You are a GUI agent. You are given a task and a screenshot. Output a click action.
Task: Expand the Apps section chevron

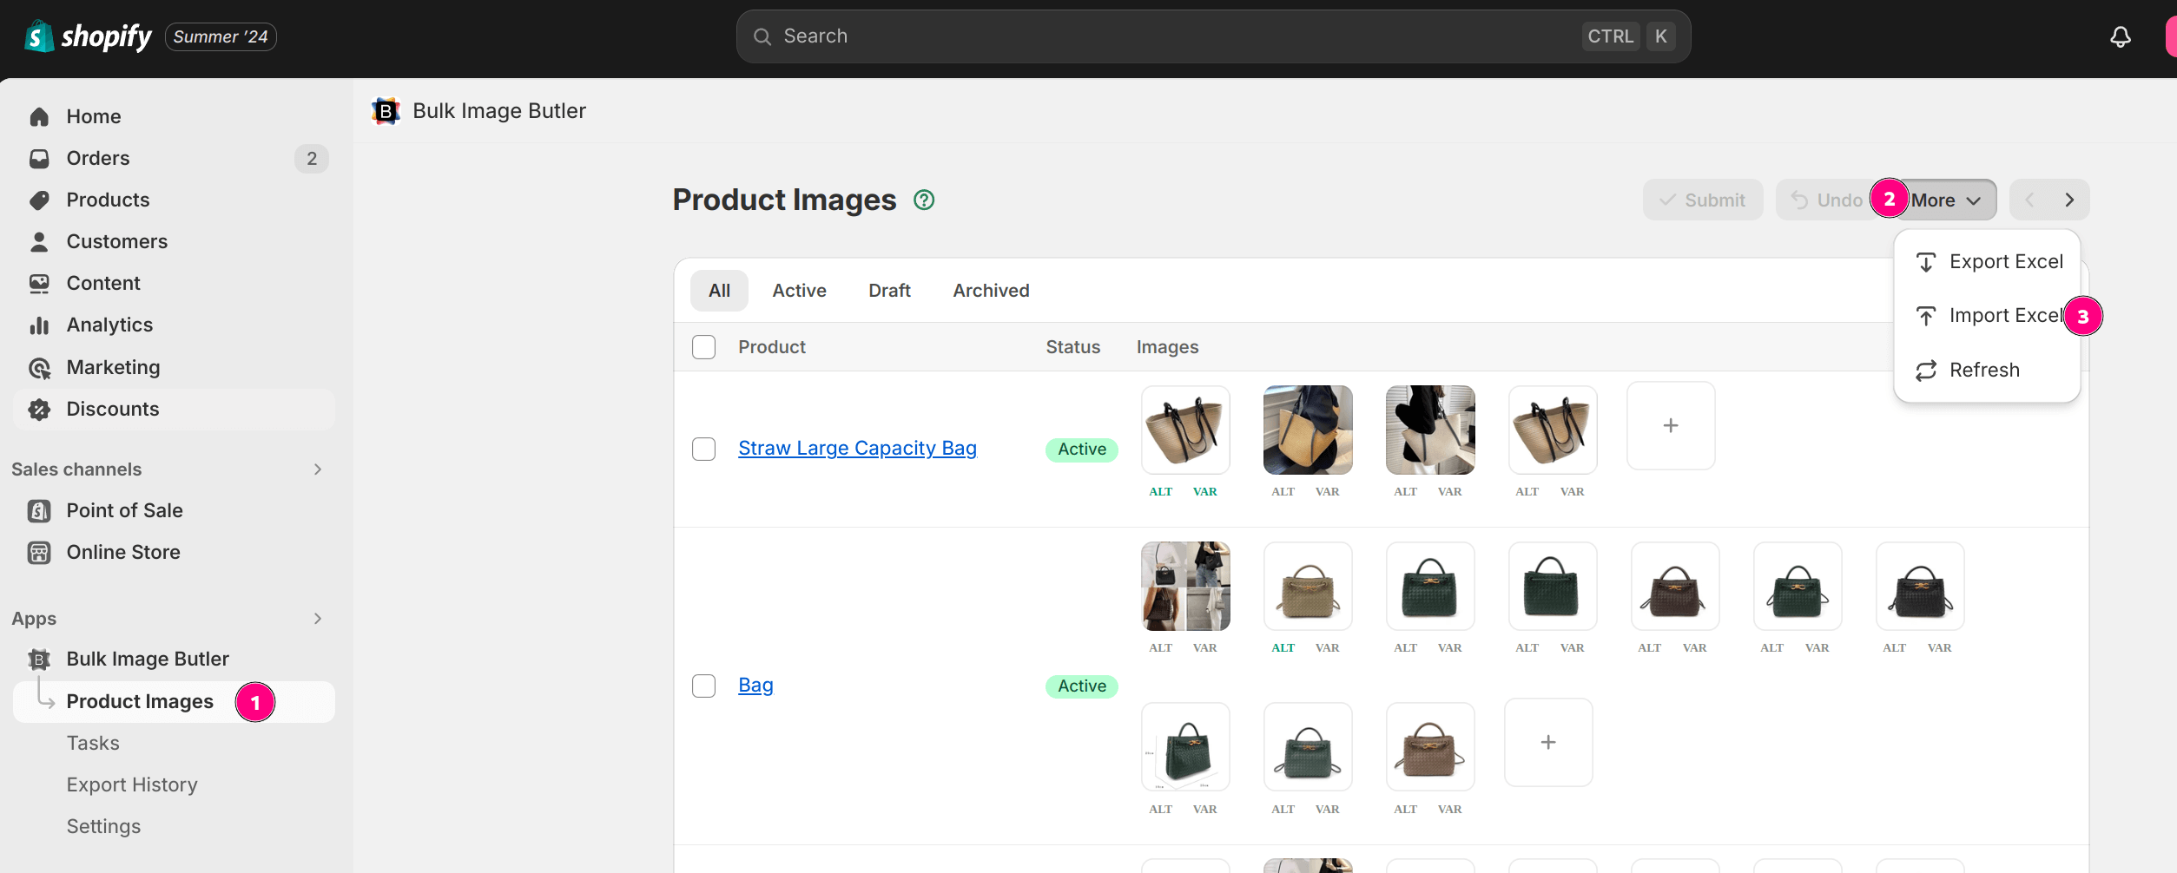pyautogui.click(x=318, y=619)
